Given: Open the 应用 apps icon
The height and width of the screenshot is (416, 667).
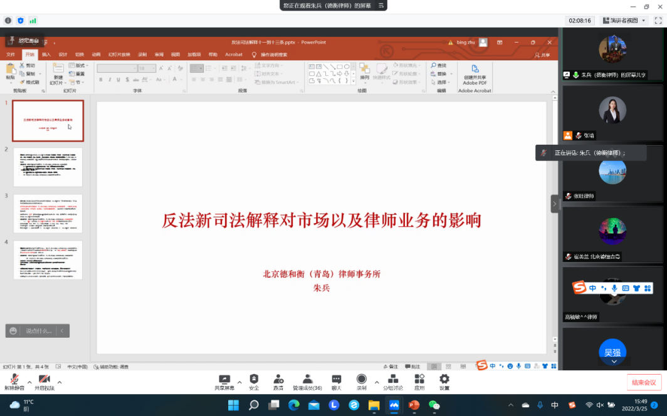Looking at the screenshot, I should (x=419, y=382).
